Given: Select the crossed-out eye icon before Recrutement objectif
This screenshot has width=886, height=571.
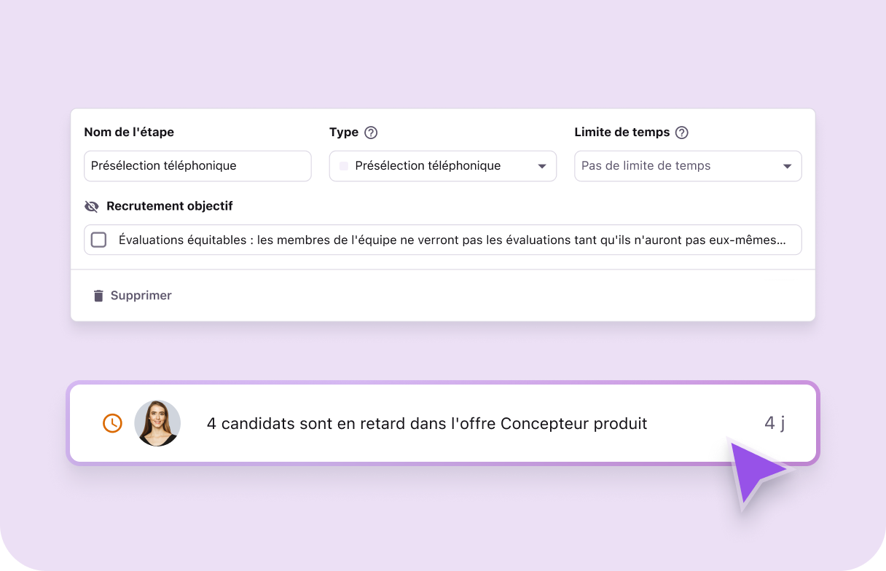Looking at the screenshot, I should coord(91,206).
